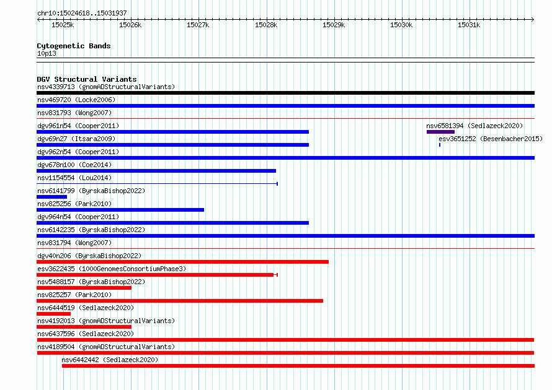Click short red nsv6444519 Sedlazeck2020 bar
This screenshot has width=552, height=390.
(53, 314)
